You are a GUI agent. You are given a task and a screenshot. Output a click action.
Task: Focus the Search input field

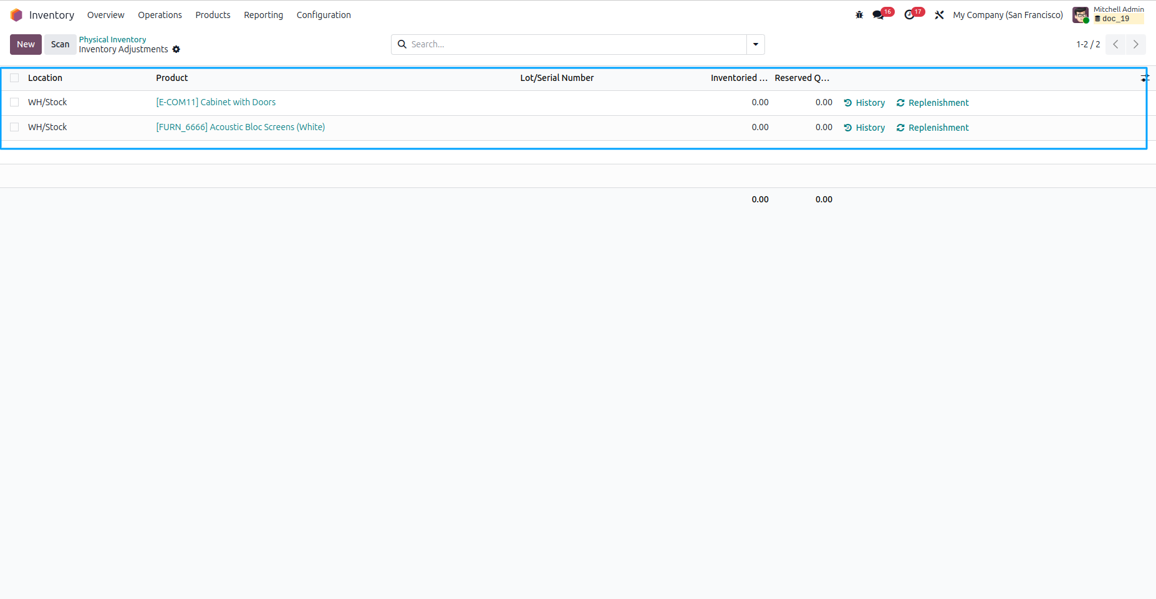(577, 44)
